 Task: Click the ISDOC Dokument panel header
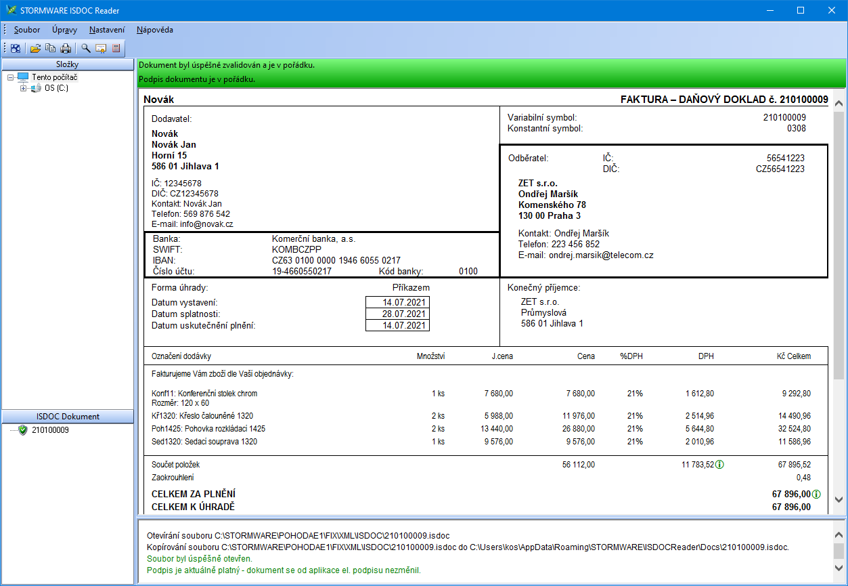coord(68,417)
